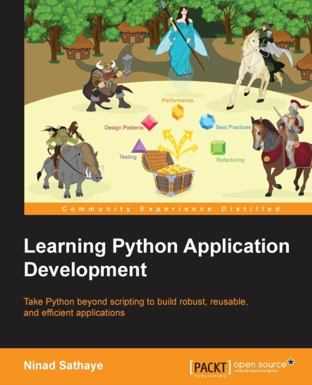Viewport: 312px width, 385px height.
Task: Click the Design Patterns label text
Action: [124, 128]
